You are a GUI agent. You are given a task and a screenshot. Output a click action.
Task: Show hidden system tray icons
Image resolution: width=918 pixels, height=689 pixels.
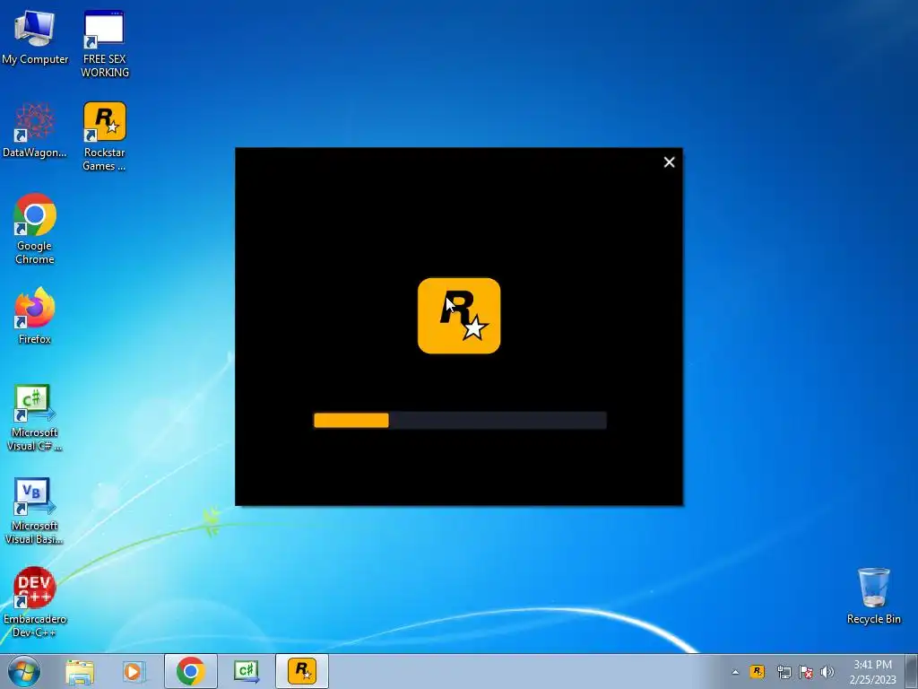[735, 672]
